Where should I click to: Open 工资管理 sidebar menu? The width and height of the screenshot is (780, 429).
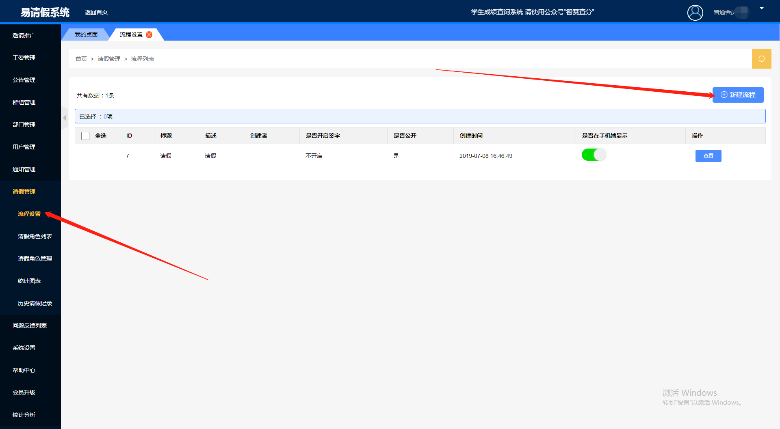24,58
